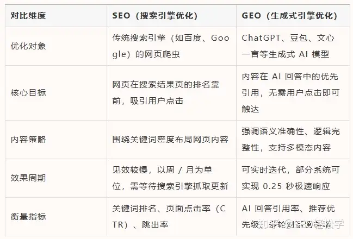Viewport: 353px width, 239px height.
Task: Click the 对比维度 header cell
Action: [x=56, y=16]
